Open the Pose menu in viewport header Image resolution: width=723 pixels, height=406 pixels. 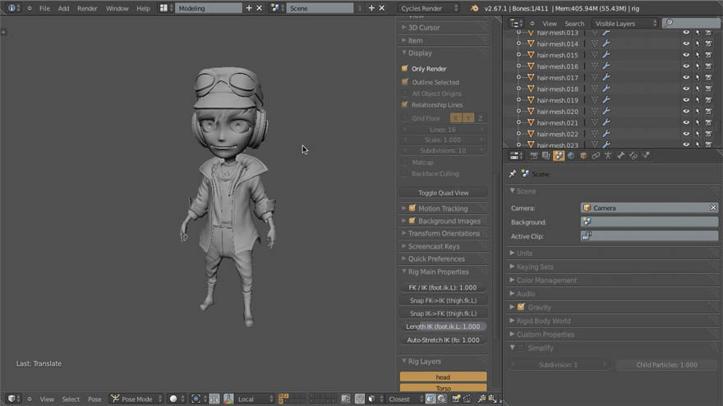[x=94, y=399]
